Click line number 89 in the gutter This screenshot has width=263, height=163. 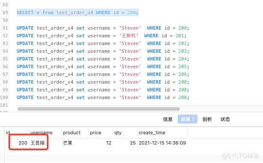[5, 12]
